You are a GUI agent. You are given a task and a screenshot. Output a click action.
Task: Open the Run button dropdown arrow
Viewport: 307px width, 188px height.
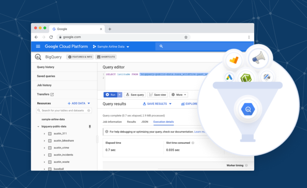click(120, 95)
